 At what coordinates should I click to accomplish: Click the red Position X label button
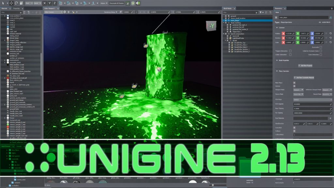[283, 34]
